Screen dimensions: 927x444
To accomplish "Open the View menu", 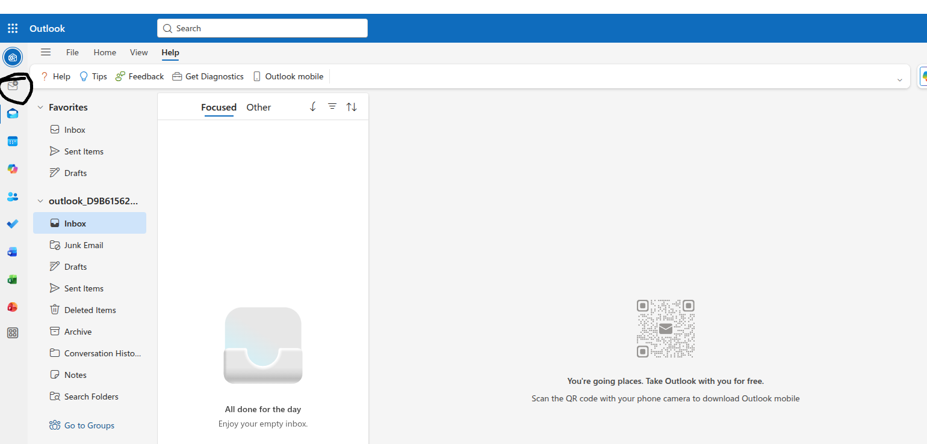I will point(138,52).
